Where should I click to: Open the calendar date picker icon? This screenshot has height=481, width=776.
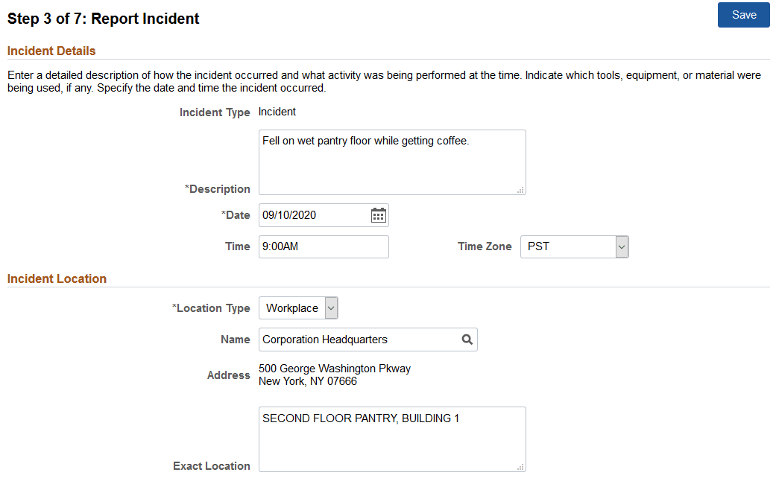pos(378,214)
